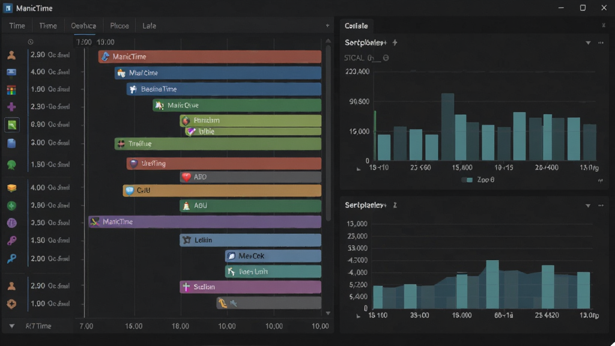Open dropdown arrow of lower Sertplanley chart
This screenshot has height=346, width=615.
click(588, 205)
